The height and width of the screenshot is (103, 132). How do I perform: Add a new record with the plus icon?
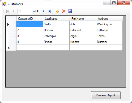coord(58,11)
